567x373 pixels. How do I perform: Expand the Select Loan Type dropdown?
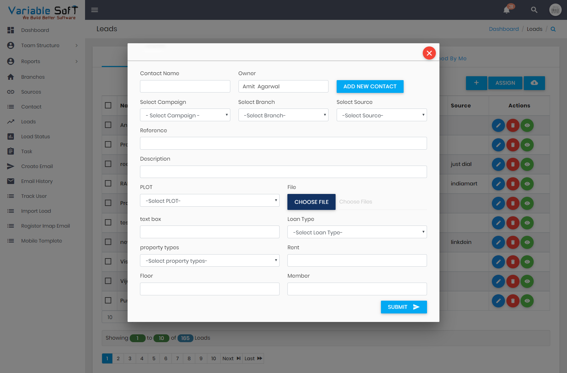click(x=357, y=232)
